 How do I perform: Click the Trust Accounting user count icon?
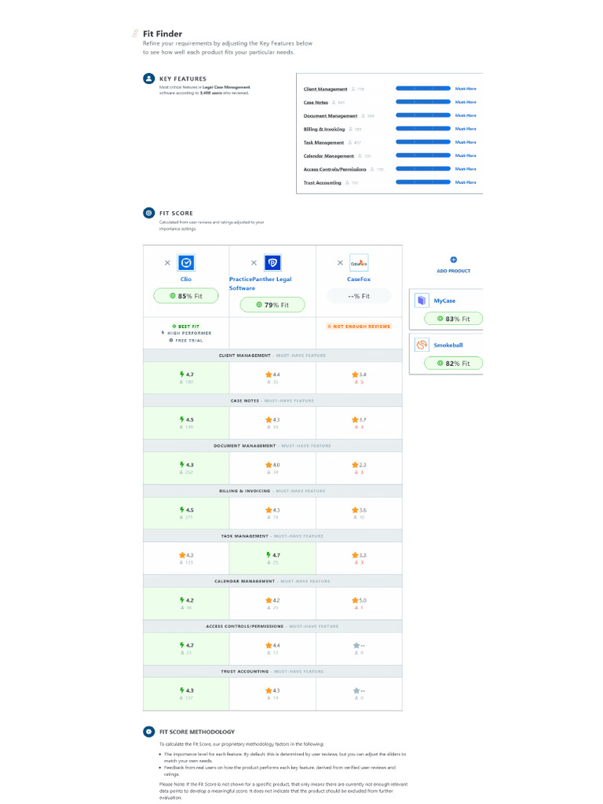[347, 182]
